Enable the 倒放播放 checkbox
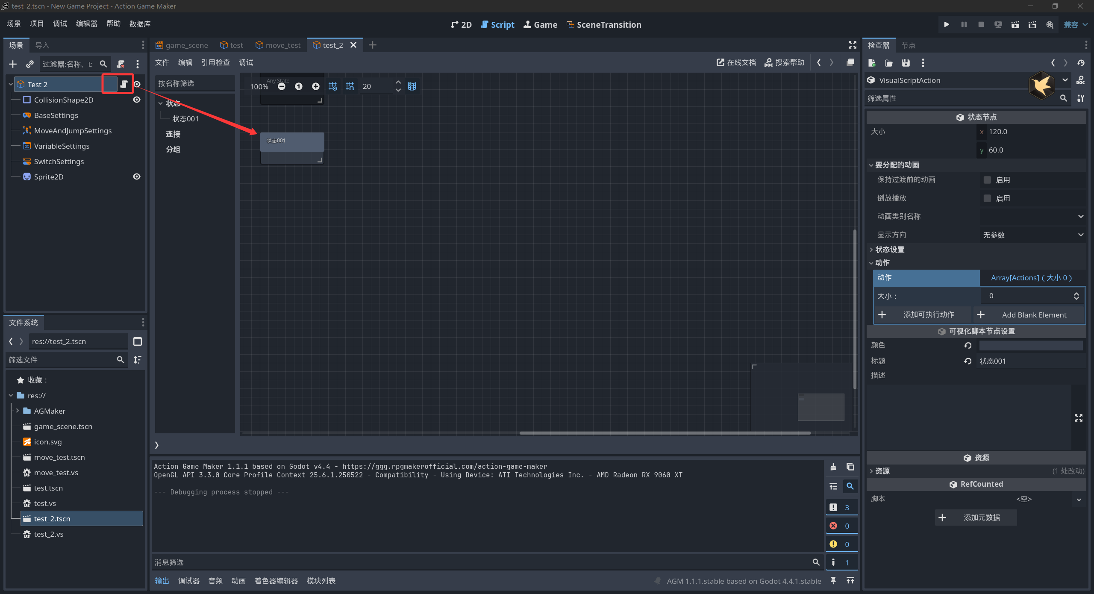Image resolution: width=1094 pixels, height=594 pixels. (x=987, y=198)
